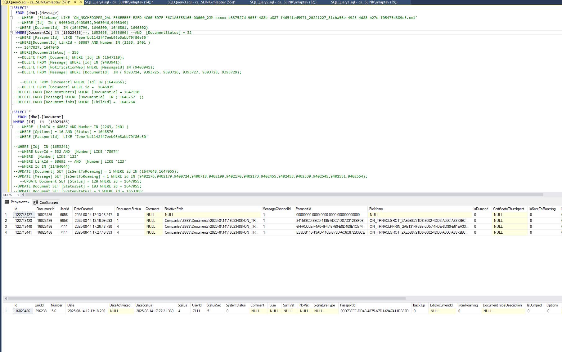The height and width of the screenshot is (352, 562).
Task: Collapse the WHERE[DocumentId] IN outlining block
Action: click(11, 33)
